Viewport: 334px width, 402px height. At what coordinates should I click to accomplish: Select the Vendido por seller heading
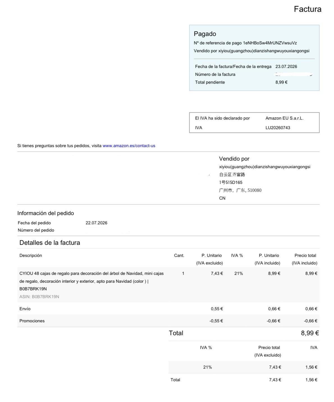pyautogui.click(x=234, y=159)
